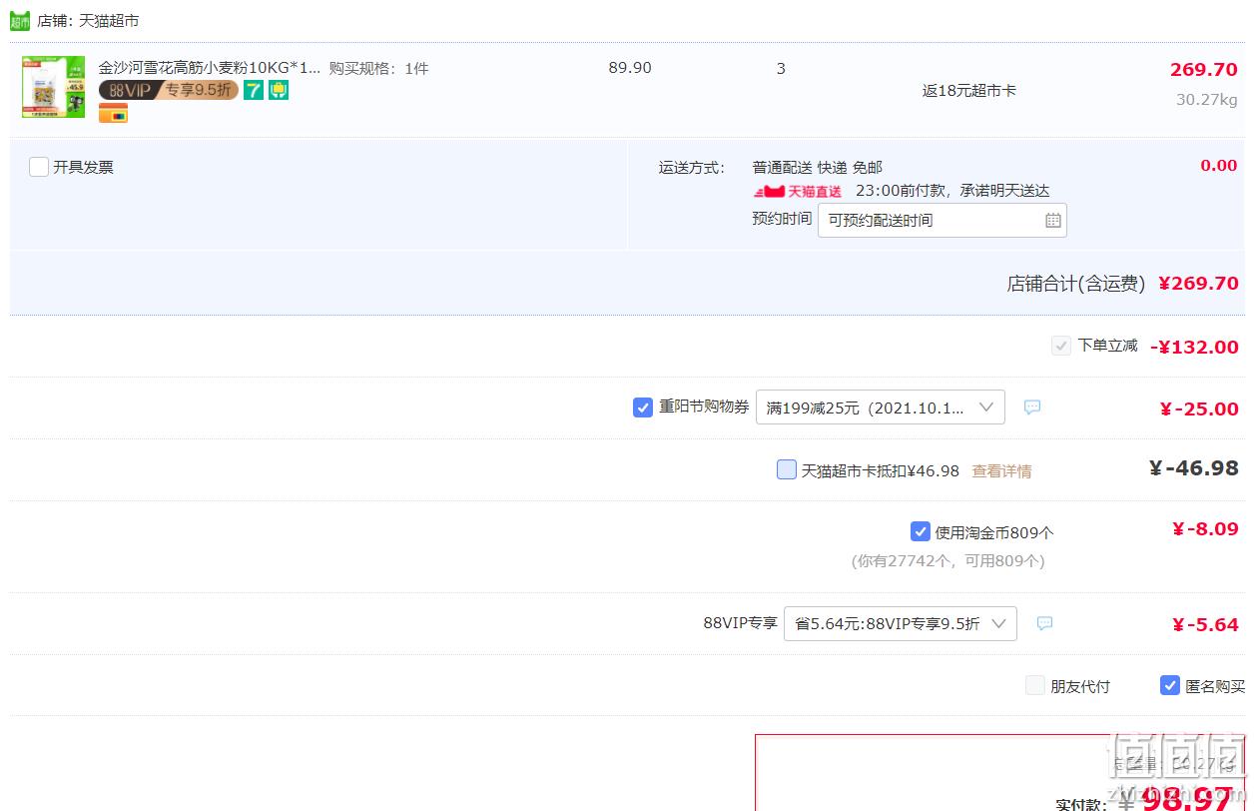Disable the 匿名购买 anonymous purchase checkbox
The width and height of the screenshot is (1256, 811).
[x=1170, y=685]
